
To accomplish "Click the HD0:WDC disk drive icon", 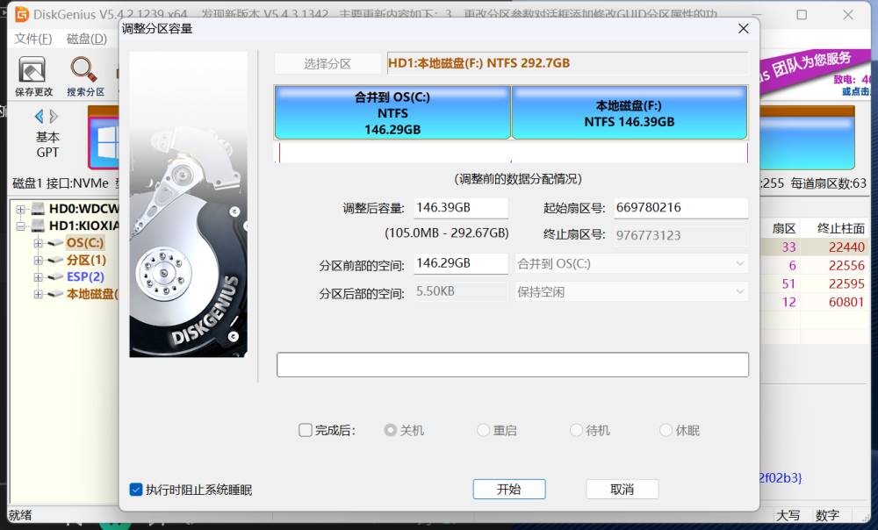I will coord(38,209).
